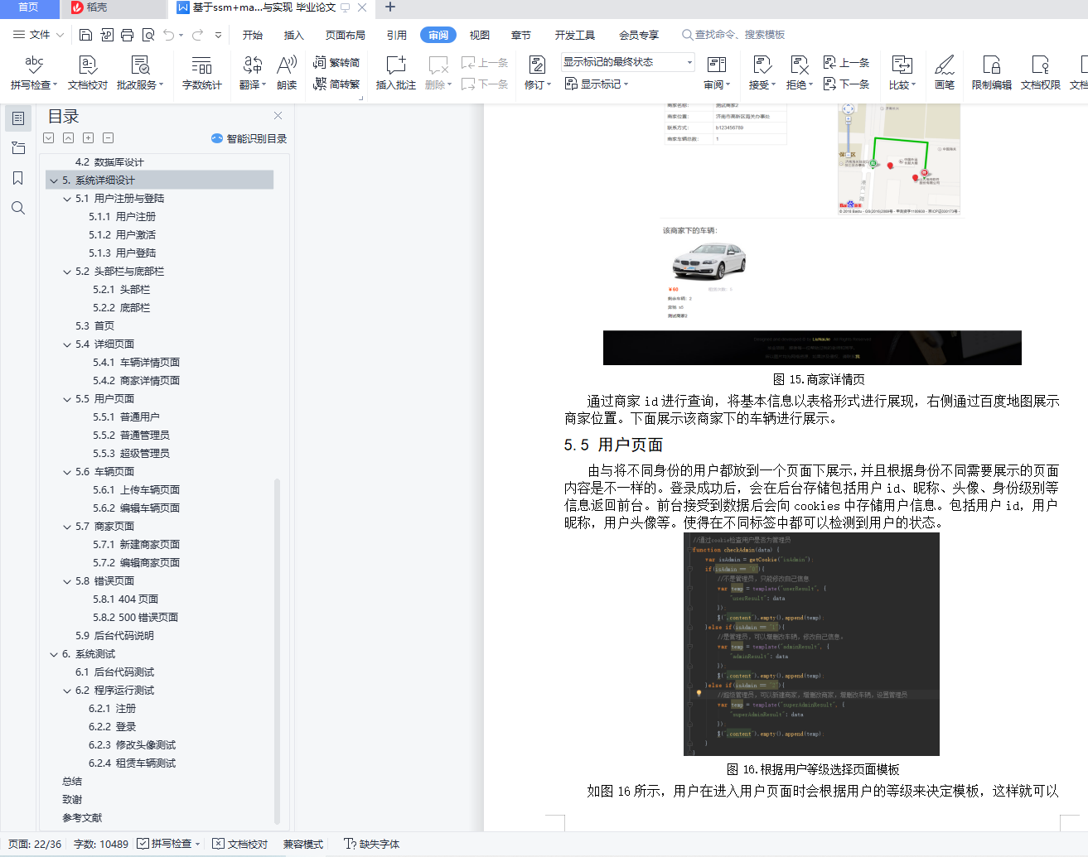
Task: Convert text with 繁转简
Action: coord(336,63)
